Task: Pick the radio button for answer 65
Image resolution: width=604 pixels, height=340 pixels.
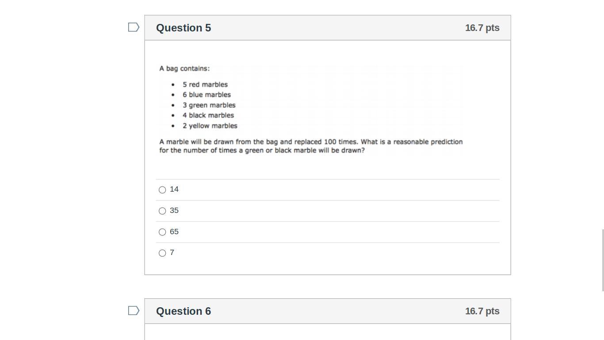Action: click(162, 232)
